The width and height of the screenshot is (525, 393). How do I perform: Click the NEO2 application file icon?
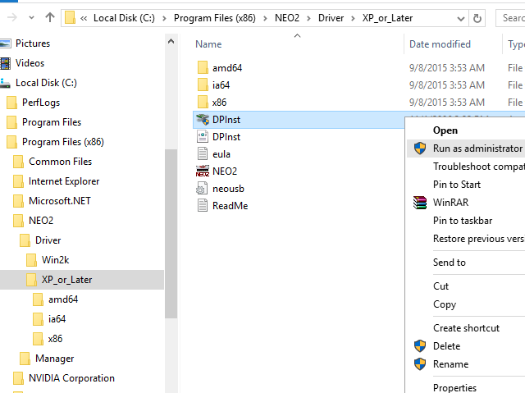pyautogui.click(x=203, y=171)
